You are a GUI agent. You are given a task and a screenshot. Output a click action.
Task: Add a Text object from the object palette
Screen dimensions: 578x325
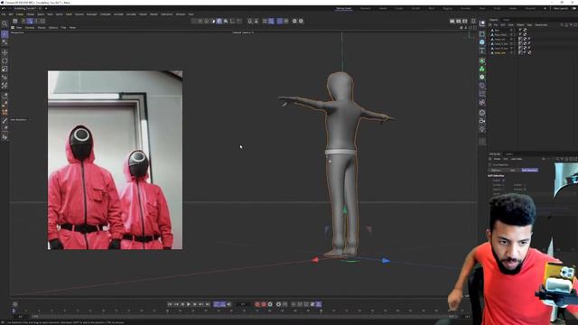point(481,51)
